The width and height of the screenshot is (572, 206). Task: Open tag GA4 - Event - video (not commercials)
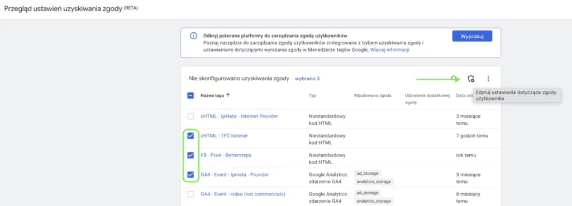point(243,194)
